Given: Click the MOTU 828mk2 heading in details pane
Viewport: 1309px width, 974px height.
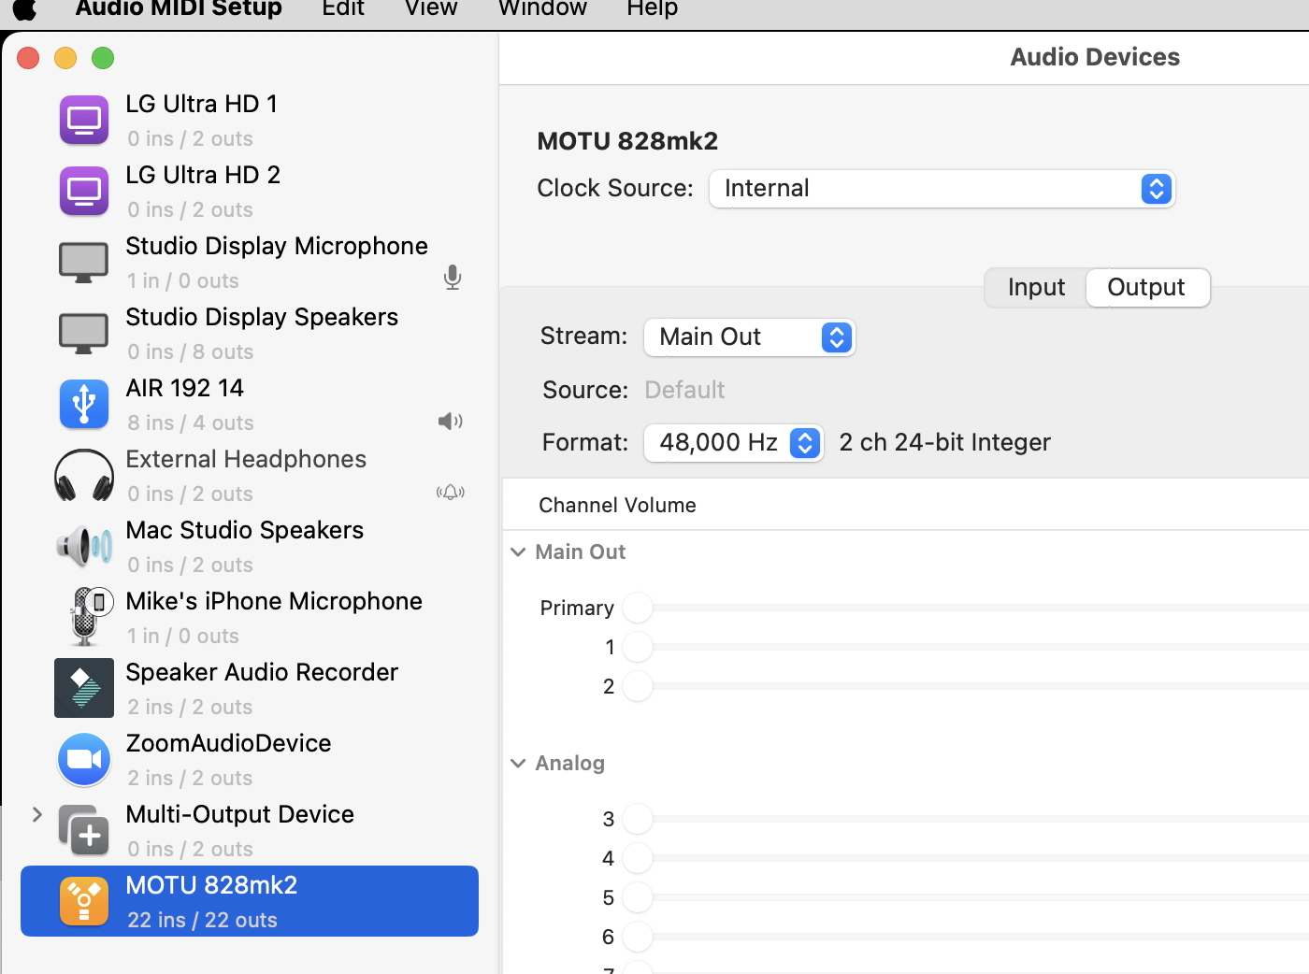Looking at the screenshot, I should coord(627,141).
